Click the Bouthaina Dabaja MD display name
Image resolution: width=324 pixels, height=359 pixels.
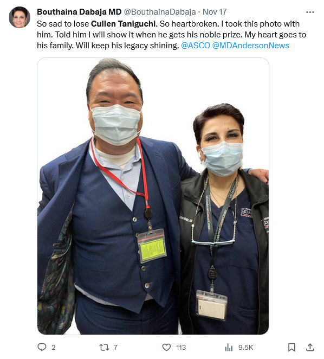[79, 12]
